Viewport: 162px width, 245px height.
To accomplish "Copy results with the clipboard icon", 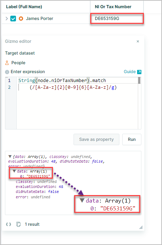I will point(18,224).
